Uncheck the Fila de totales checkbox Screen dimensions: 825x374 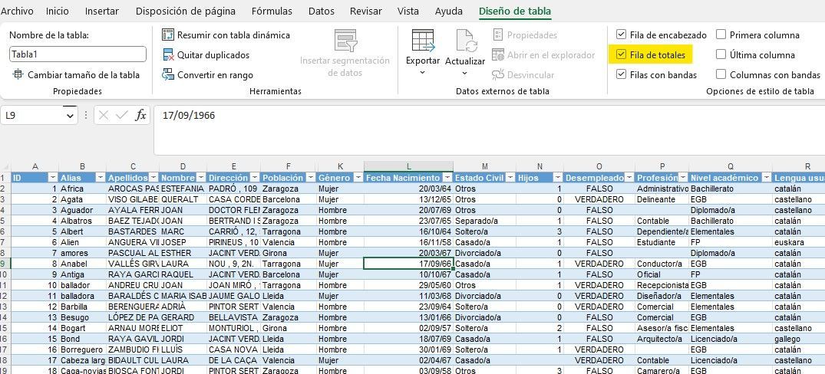pos(621,55)
